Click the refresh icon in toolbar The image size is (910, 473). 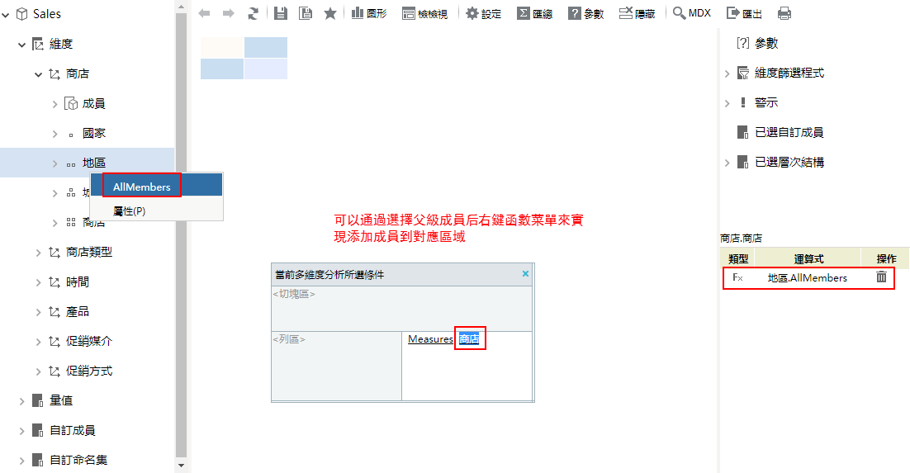point(254,13)
